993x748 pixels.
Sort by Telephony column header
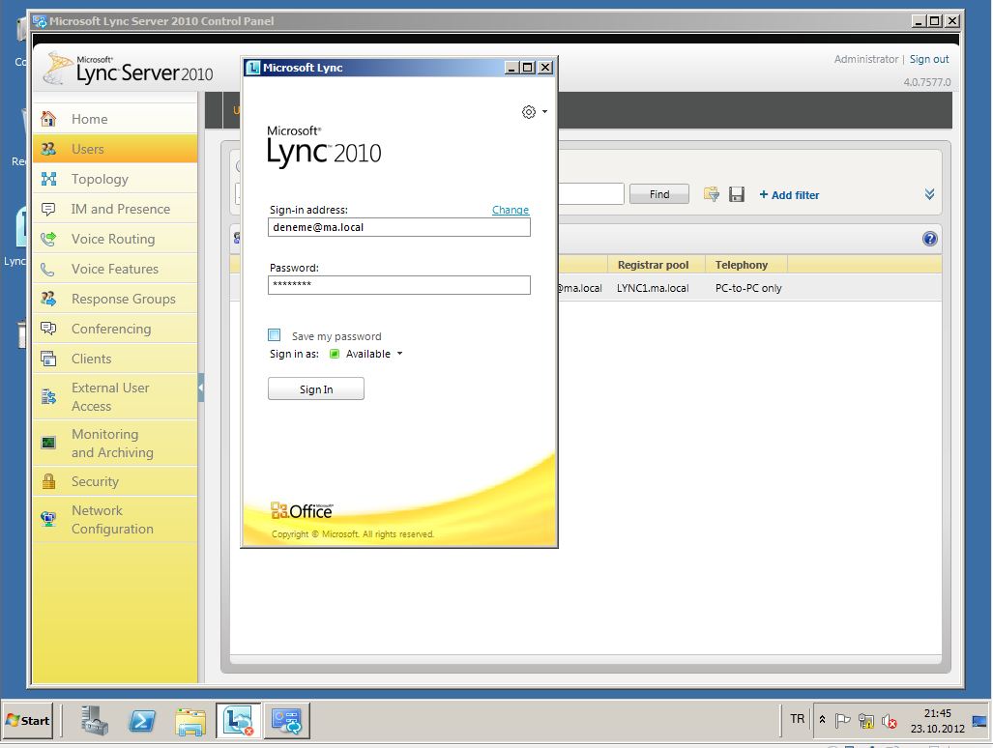point(746,265)
